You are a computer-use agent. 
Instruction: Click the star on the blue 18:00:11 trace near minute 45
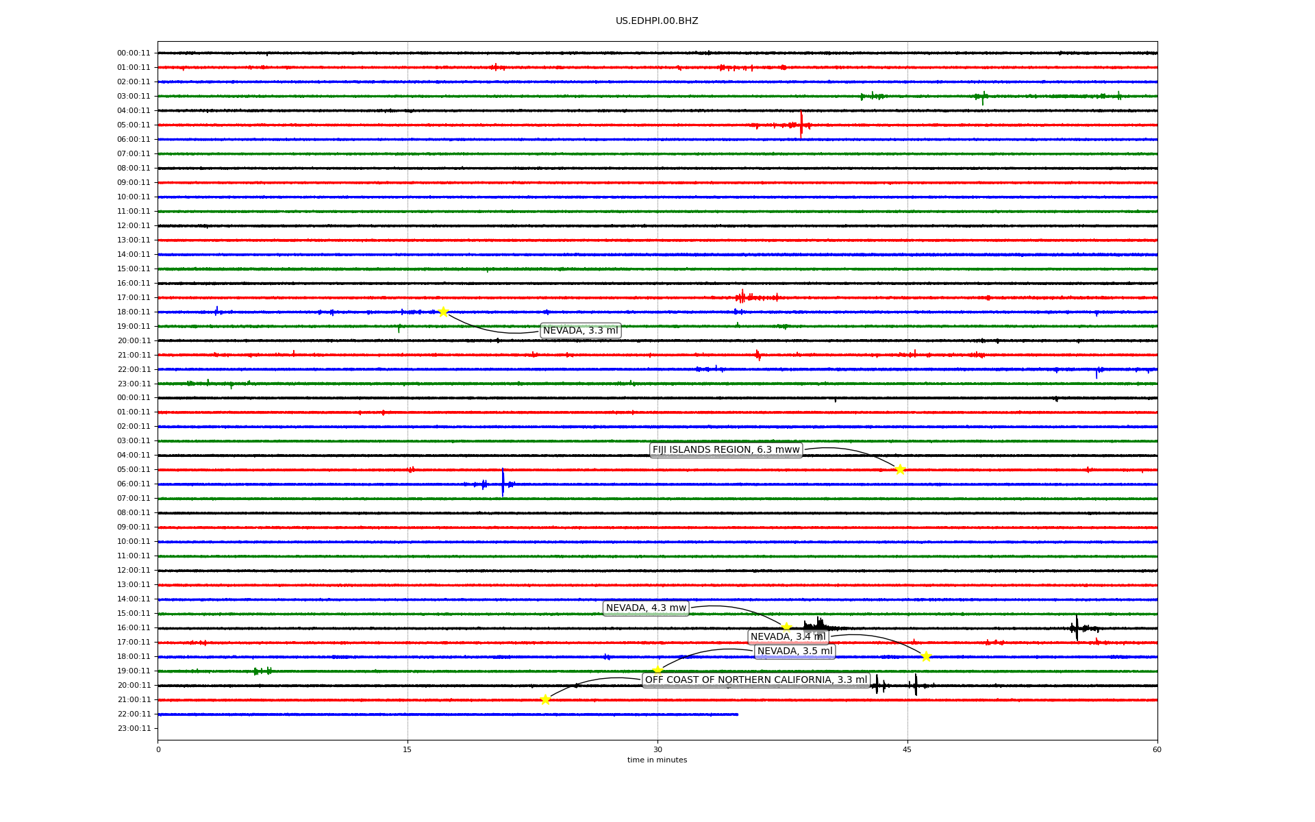click(x=926, y=656)
